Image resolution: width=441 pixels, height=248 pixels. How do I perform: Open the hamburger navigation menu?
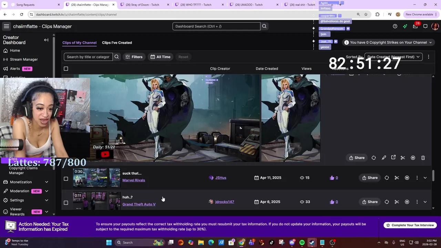[6, 26]
